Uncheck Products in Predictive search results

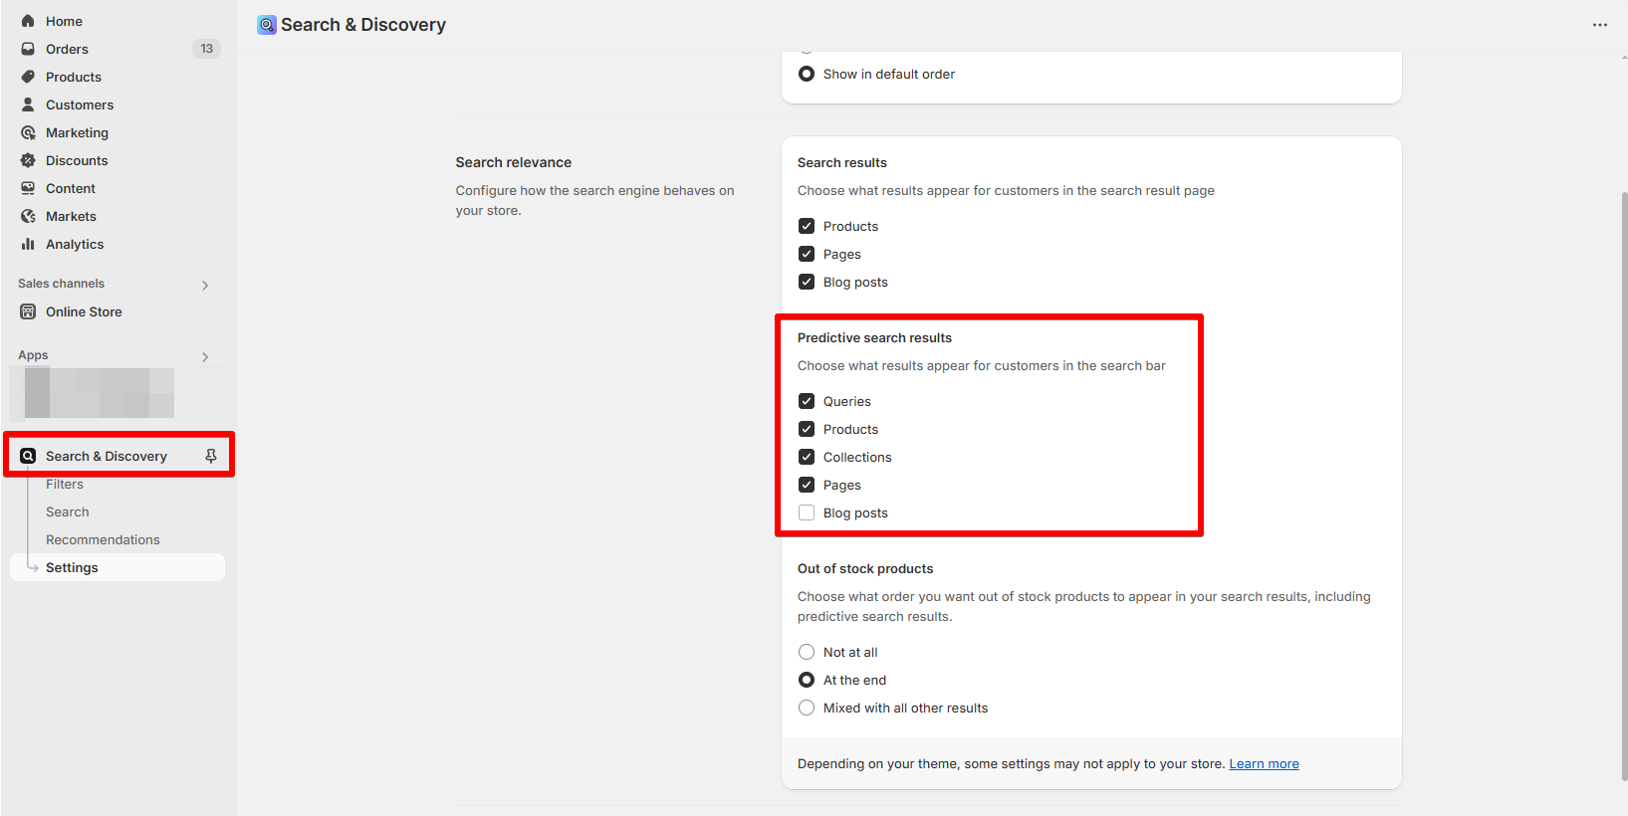click(x=807, y=429)
